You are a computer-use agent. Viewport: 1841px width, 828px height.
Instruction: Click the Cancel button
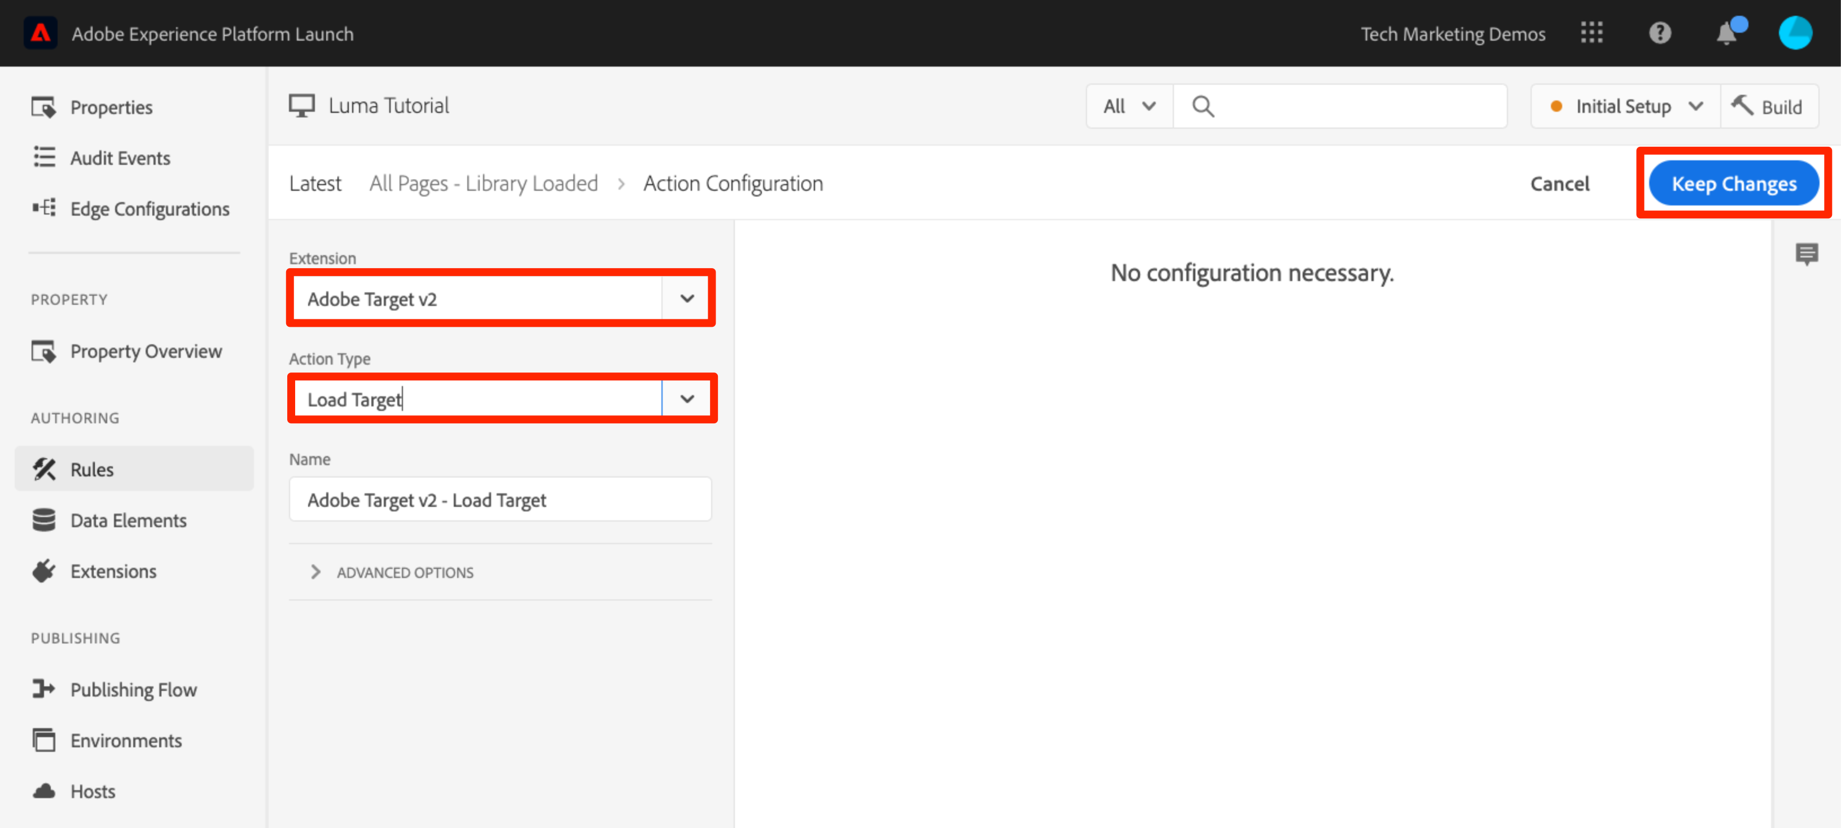click(1559, 184)
